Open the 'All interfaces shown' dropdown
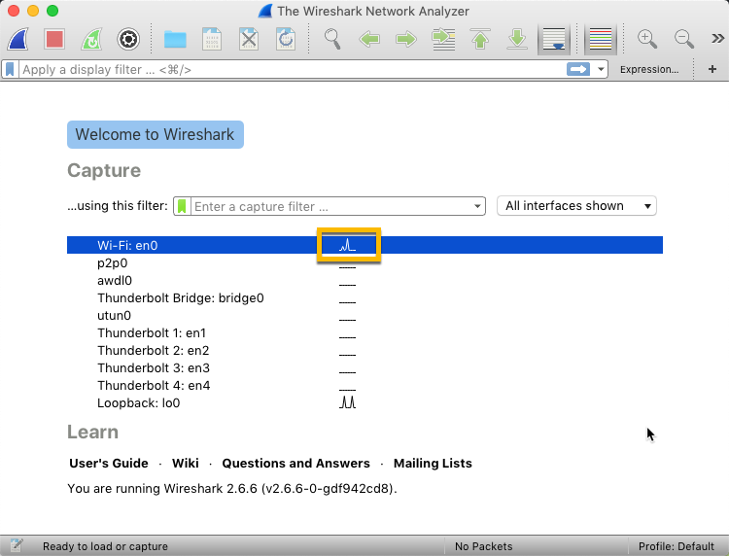This screenshot has height=556, width=729. point(576,205)
